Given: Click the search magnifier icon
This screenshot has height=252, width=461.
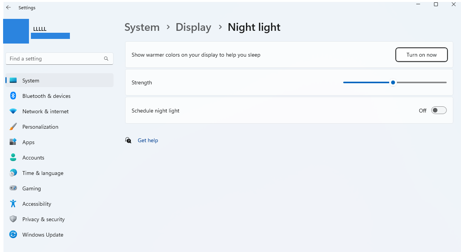Looking at the screenshot, I should (x=106, y=59).
